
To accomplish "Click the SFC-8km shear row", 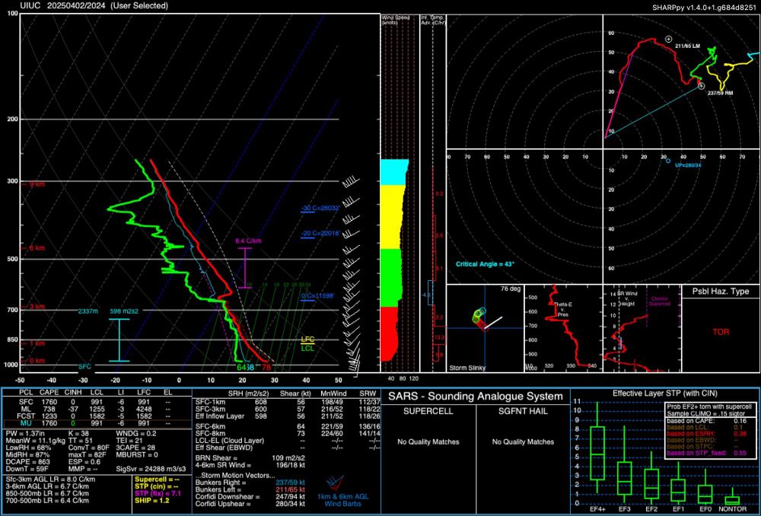I will coord(288,434).
